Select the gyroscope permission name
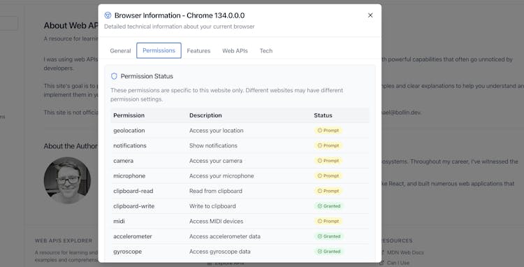The image size is (524, 267). point(127,252)
